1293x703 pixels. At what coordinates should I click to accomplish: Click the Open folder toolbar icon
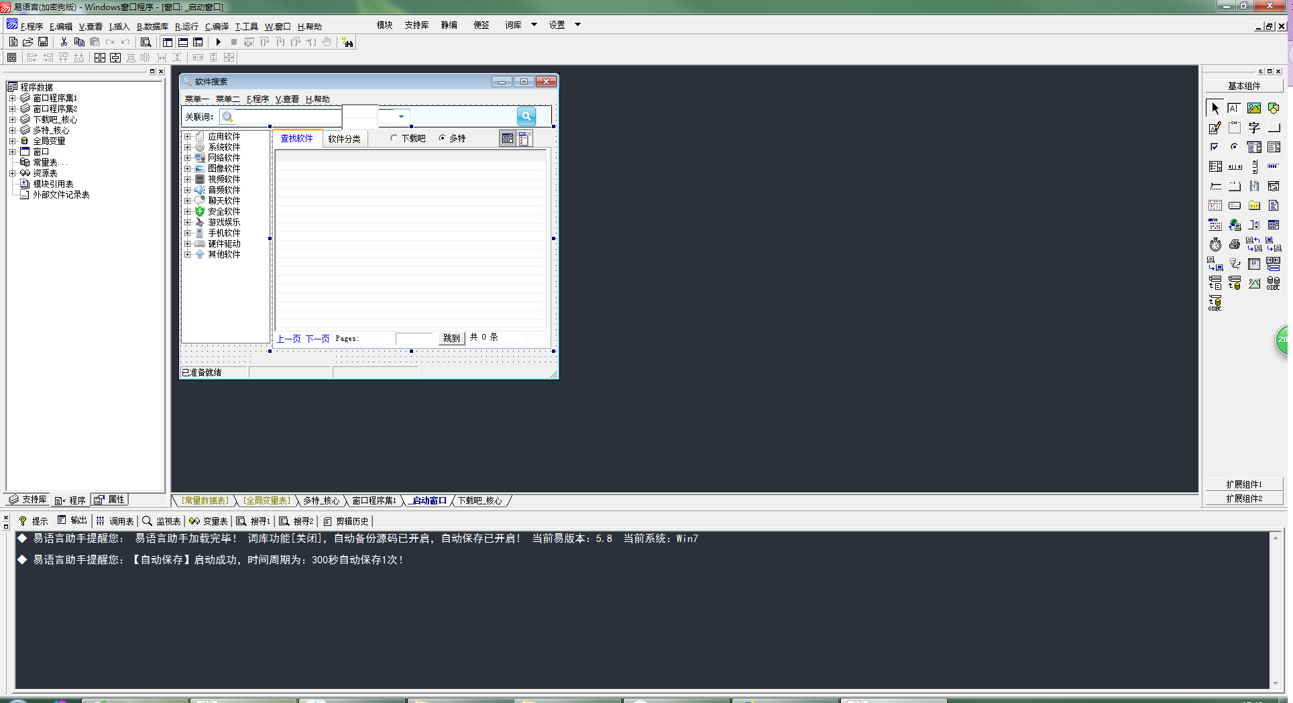tap(28, 42)
